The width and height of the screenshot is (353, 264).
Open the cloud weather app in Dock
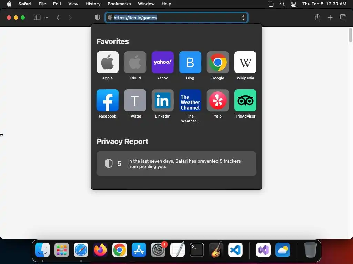(x=283, y=250)
